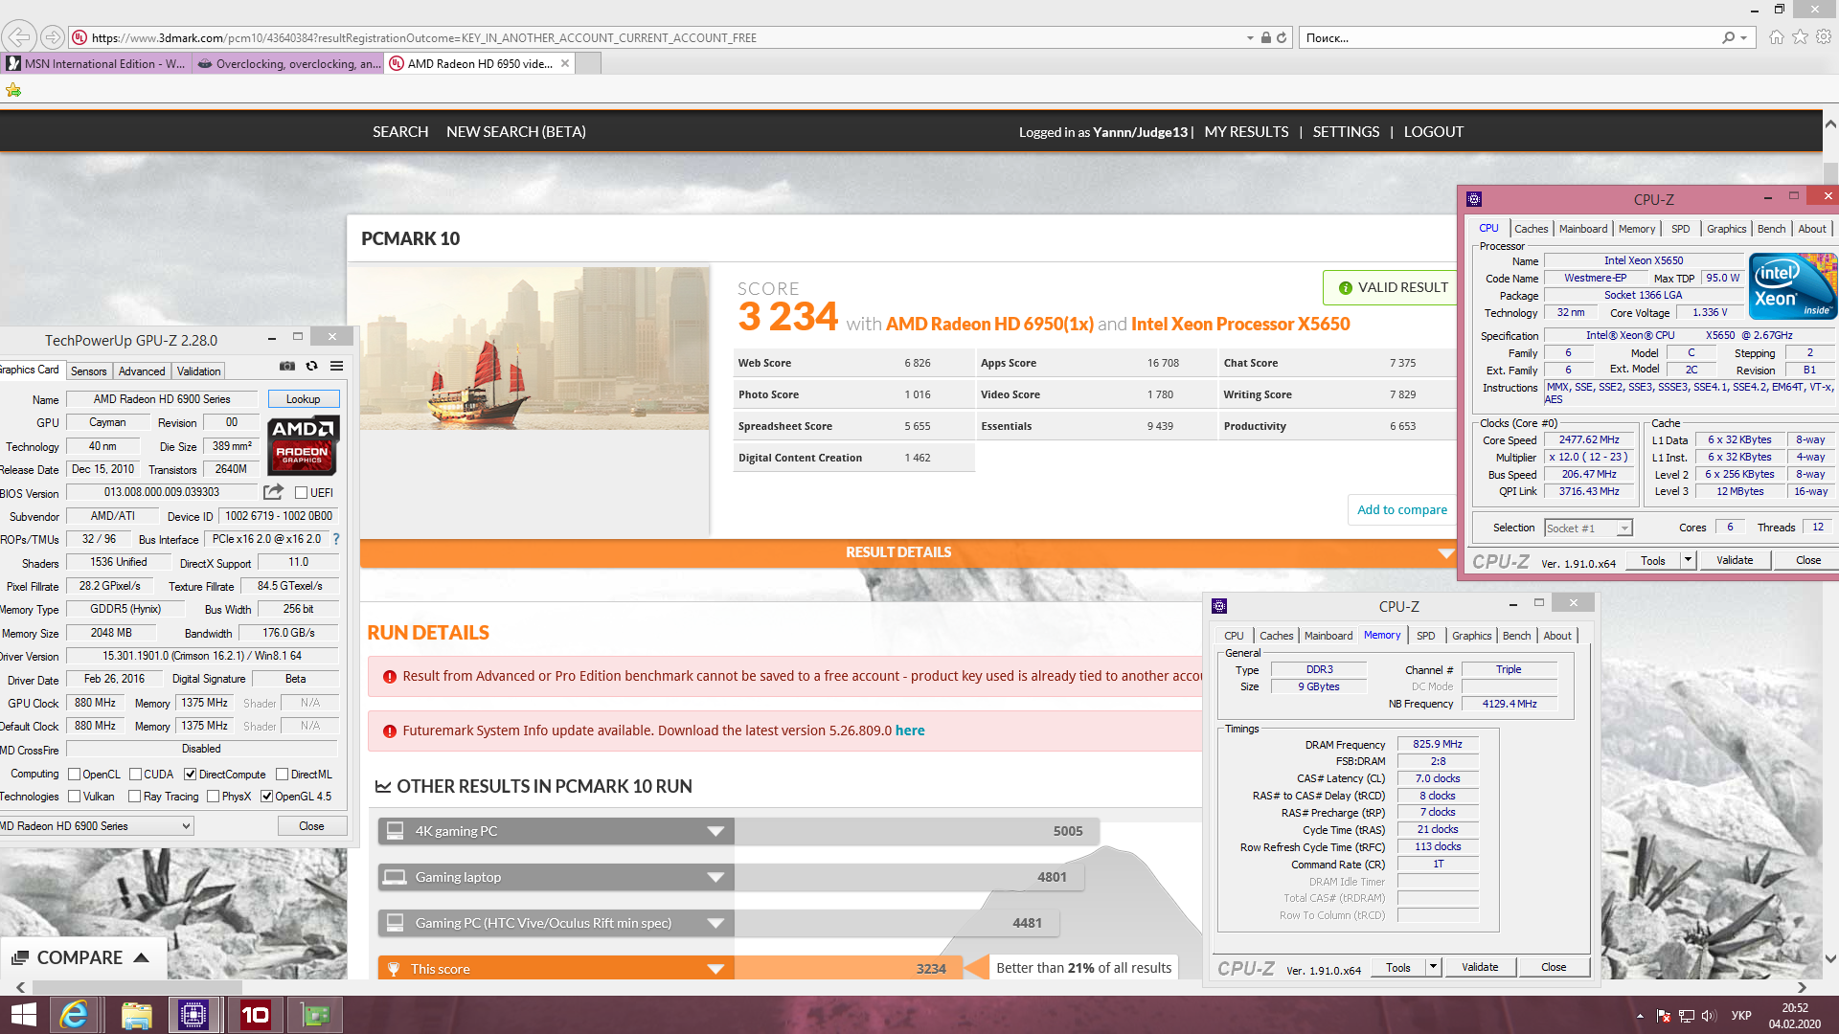1839x1034 pixels.
Task: Toggle the DirectML checkbox
Action: coord(282,775)
